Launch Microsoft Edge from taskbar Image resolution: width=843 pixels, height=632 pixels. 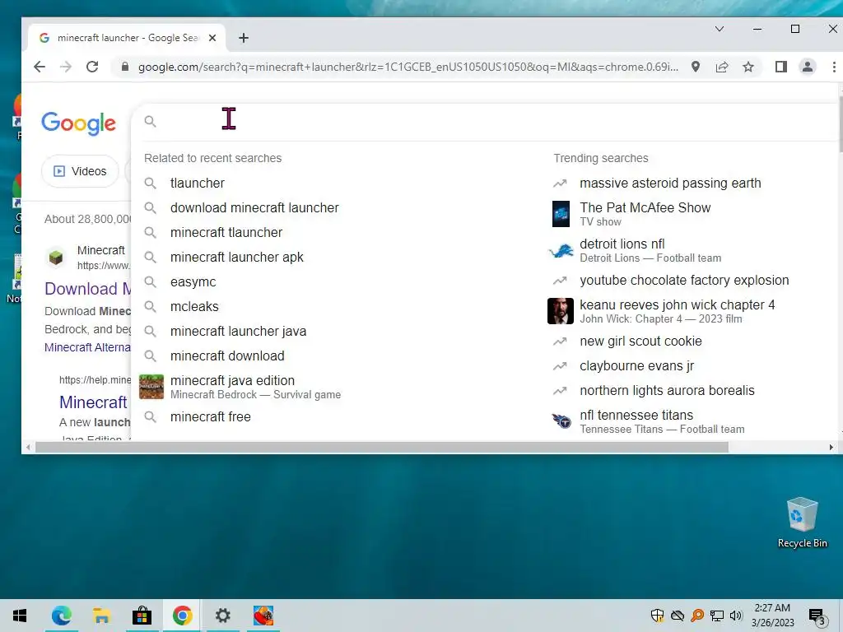[x=61, y=616]
